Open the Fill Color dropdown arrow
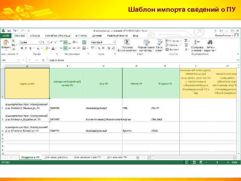This screenshot has width=241, height=181. 50,48
